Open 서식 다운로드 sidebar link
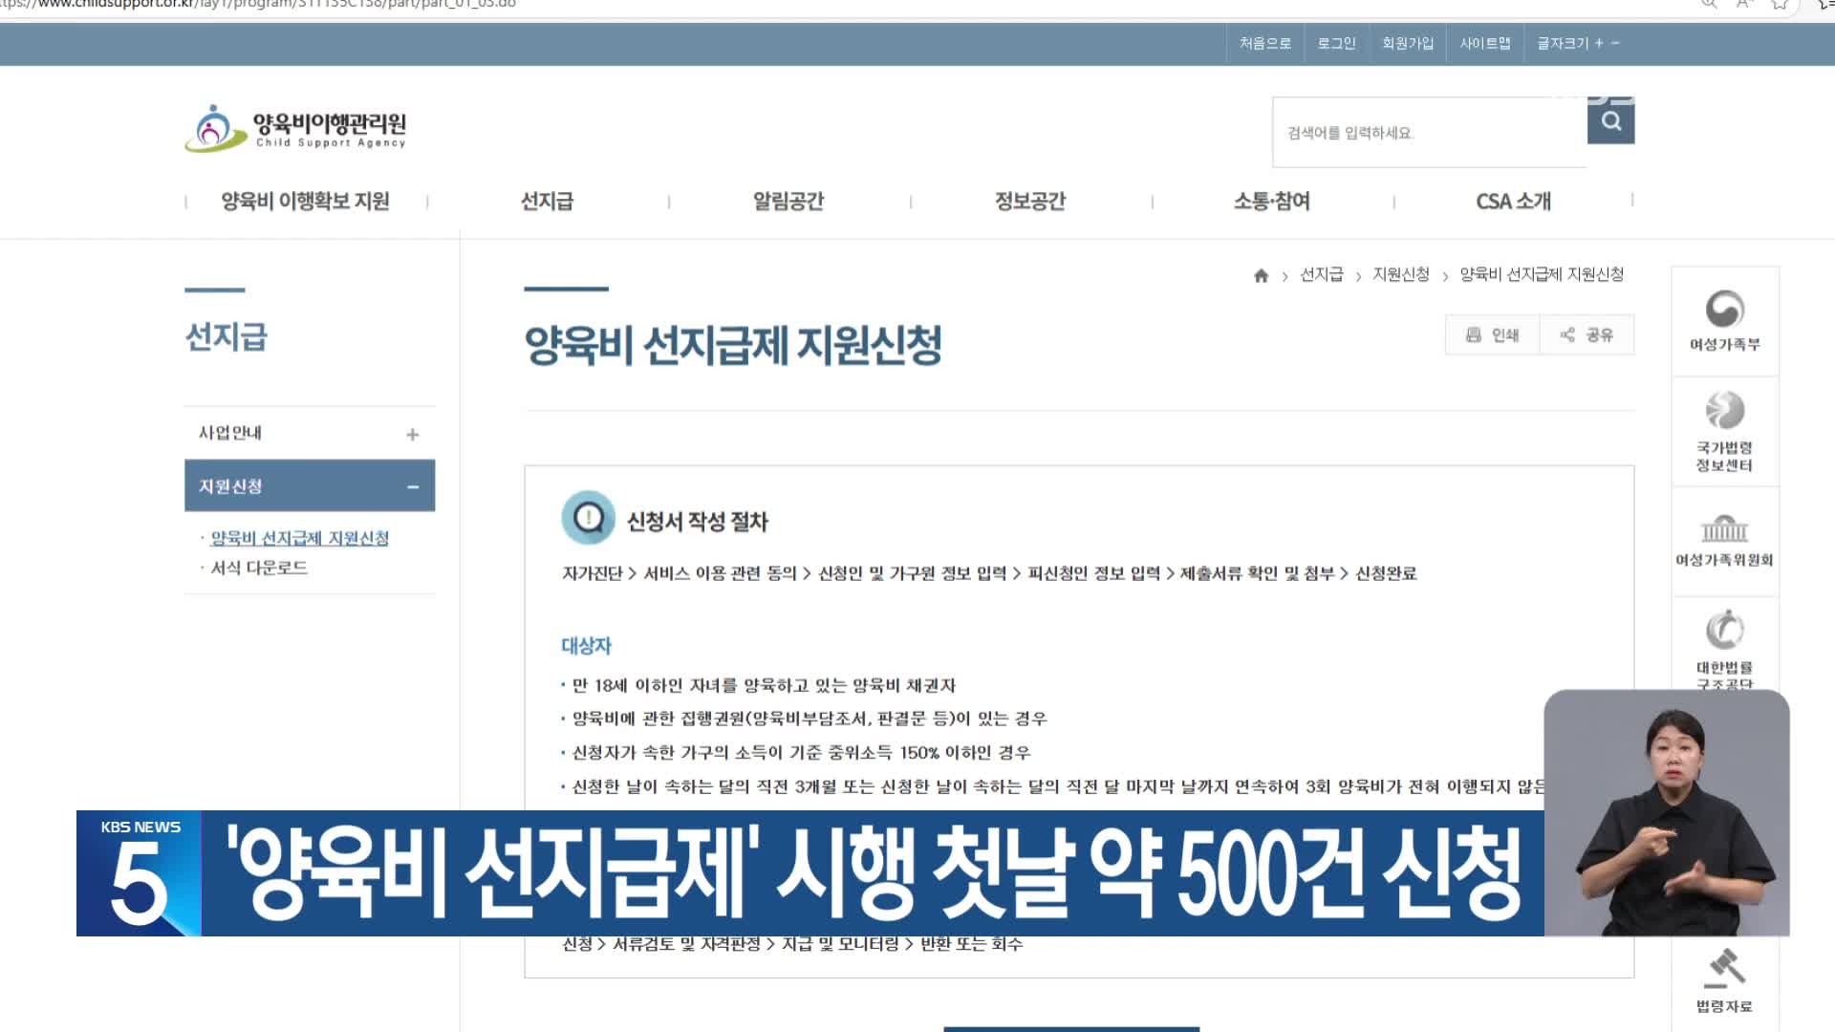 tap(259, 568)
